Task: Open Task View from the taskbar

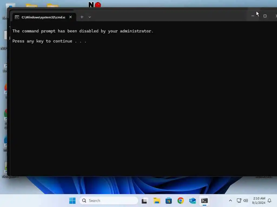Action: point(144,201)
